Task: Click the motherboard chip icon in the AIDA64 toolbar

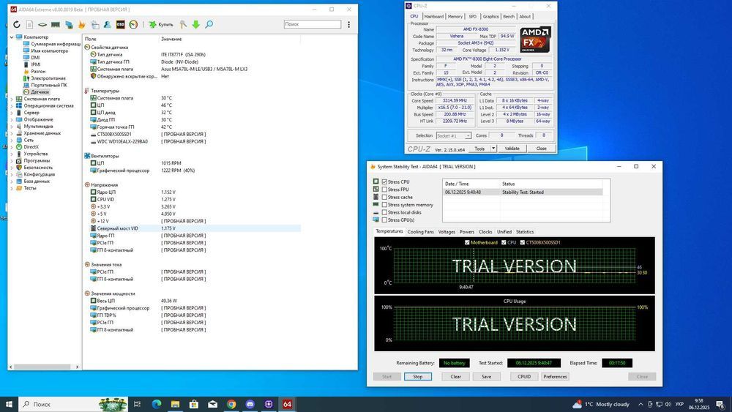Action: point(42,25)
